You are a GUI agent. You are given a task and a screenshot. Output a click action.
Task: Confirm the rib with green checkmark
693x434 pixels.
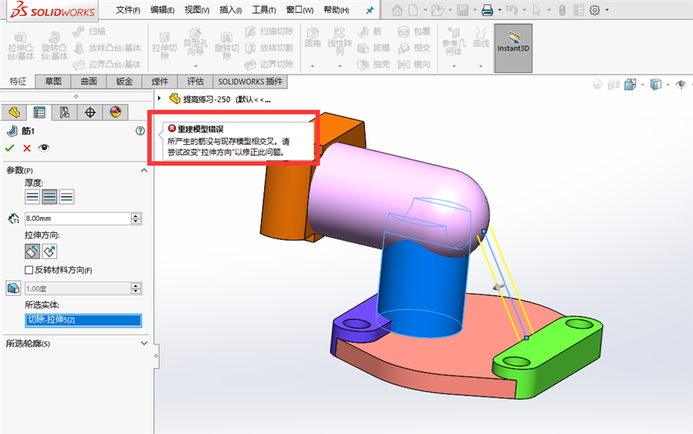pos(10,149)
